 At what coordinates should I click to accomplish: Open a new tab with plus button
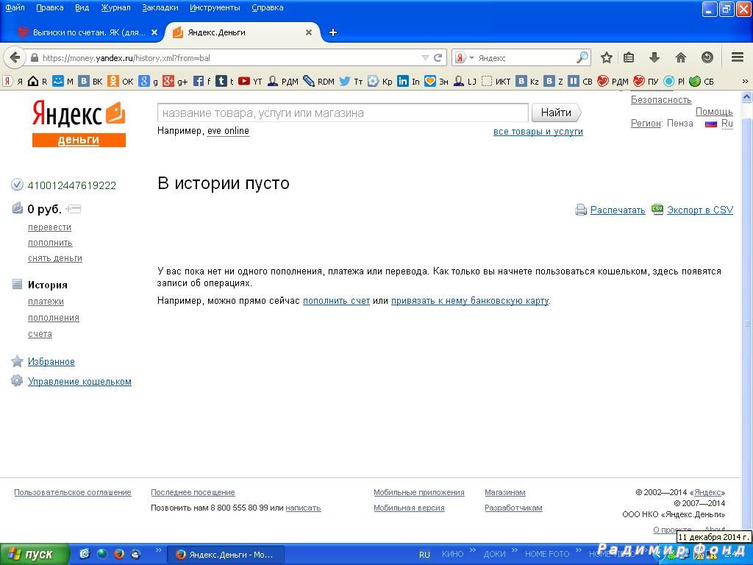click(333, 32)
